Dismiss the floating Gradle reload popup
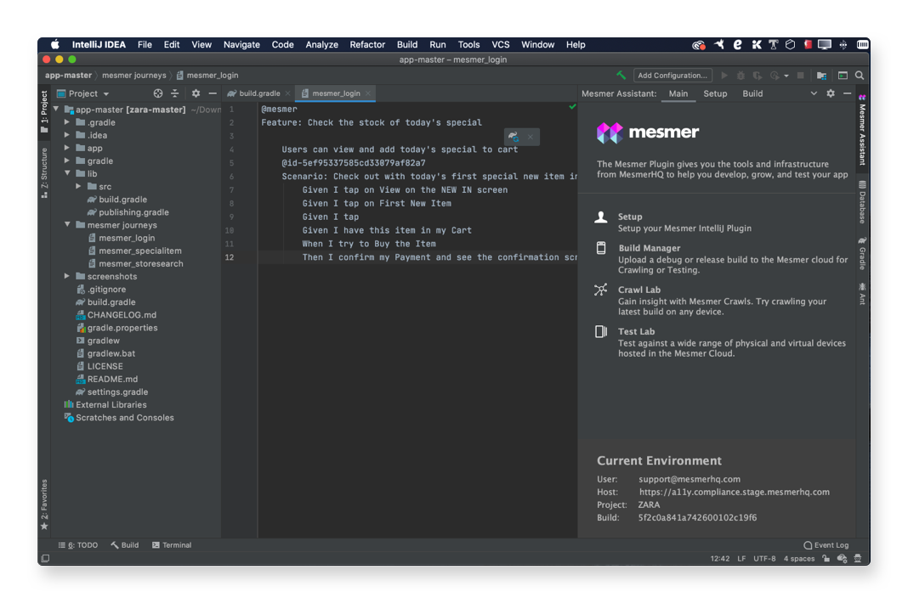Screen dimensions: 908x603 click(531, 137)
